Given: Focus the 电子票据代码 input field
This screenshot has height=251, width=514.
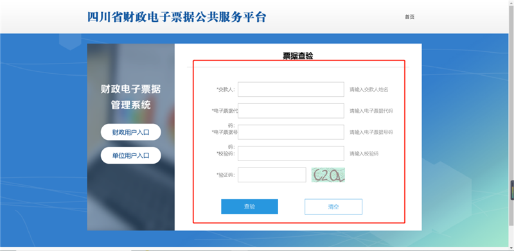Looking at the screenshot, I should [x=291, y=111].
